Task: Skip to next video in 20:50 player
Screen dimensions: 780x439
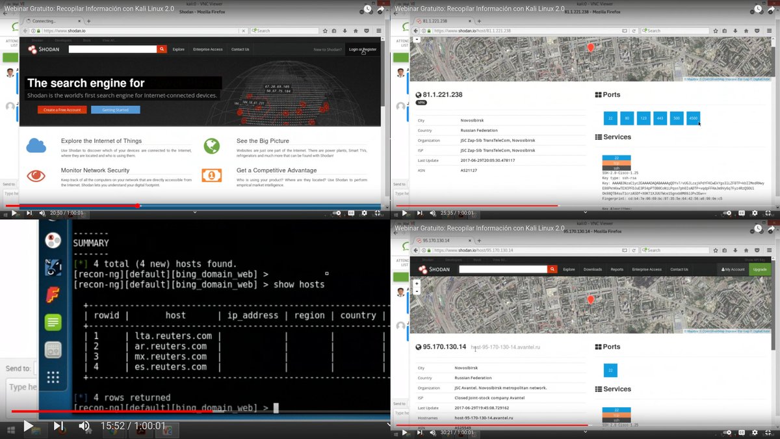Action: click(29, 213)
